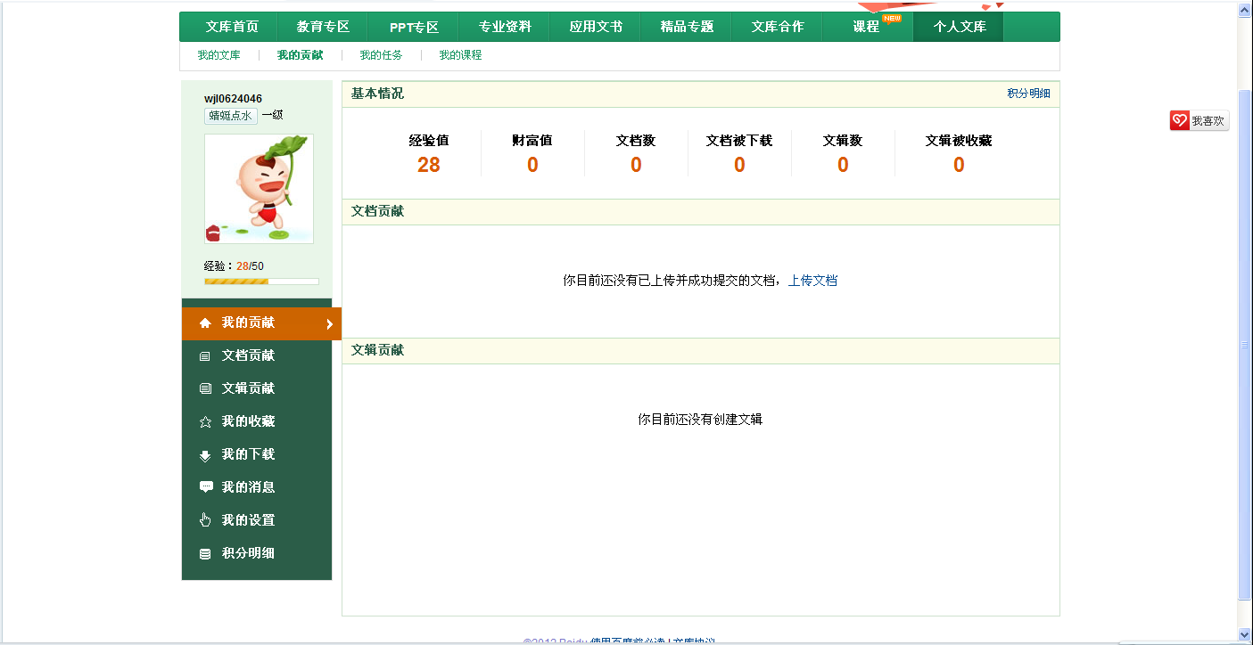
Task: Click the cartoon avatar image
Action: pyautogui.click(x=258, y=188)
